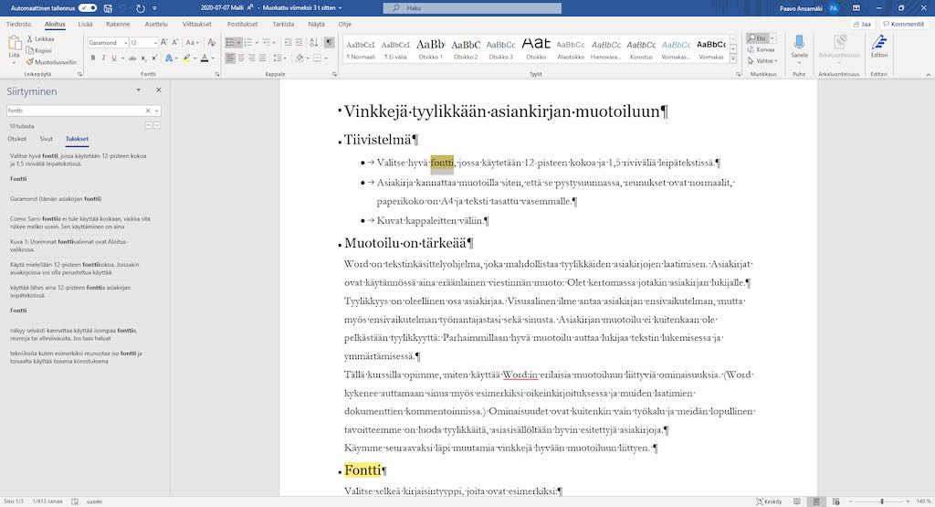Select the Voimakas style
This screenshot has height=507, width=935.
[710, 49]
